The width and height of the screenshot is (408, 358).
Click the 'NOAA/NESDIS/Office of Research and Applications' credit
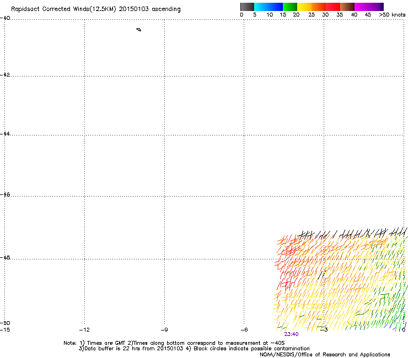tap(325, 355)
